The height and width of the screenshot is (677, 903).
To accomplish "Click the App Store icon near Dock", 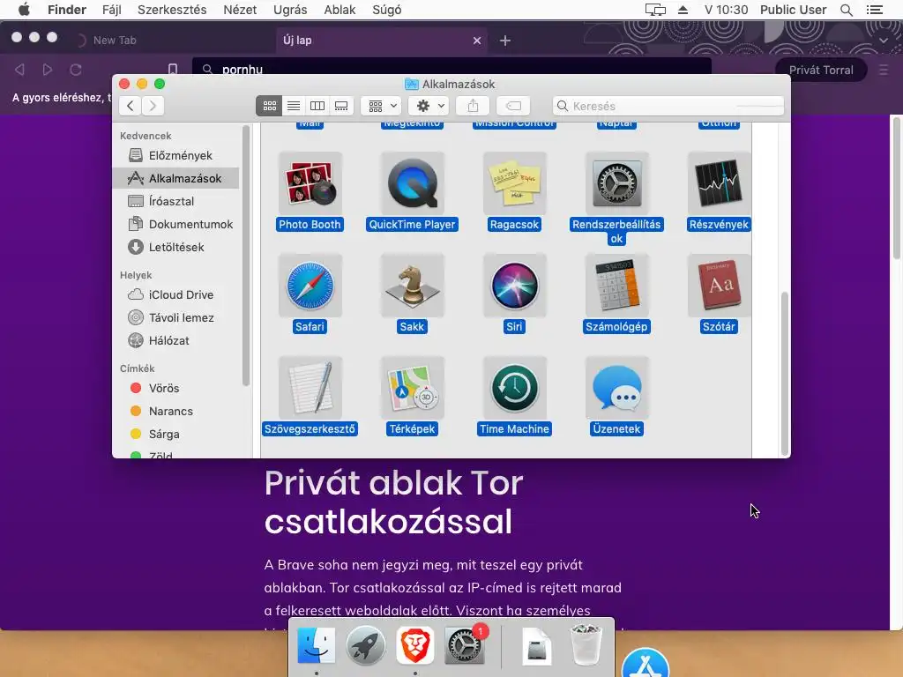I will pyautogui.click(x=646, y=663).
